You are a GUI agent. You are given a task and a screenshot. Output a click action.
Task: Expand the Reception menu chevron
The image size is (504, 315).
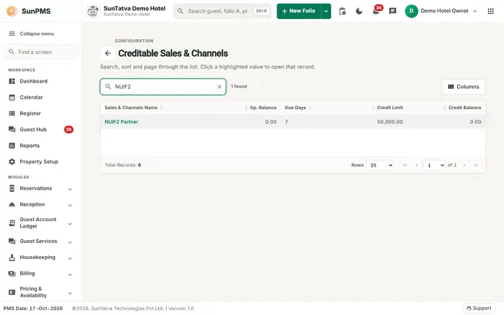(70, 205)
